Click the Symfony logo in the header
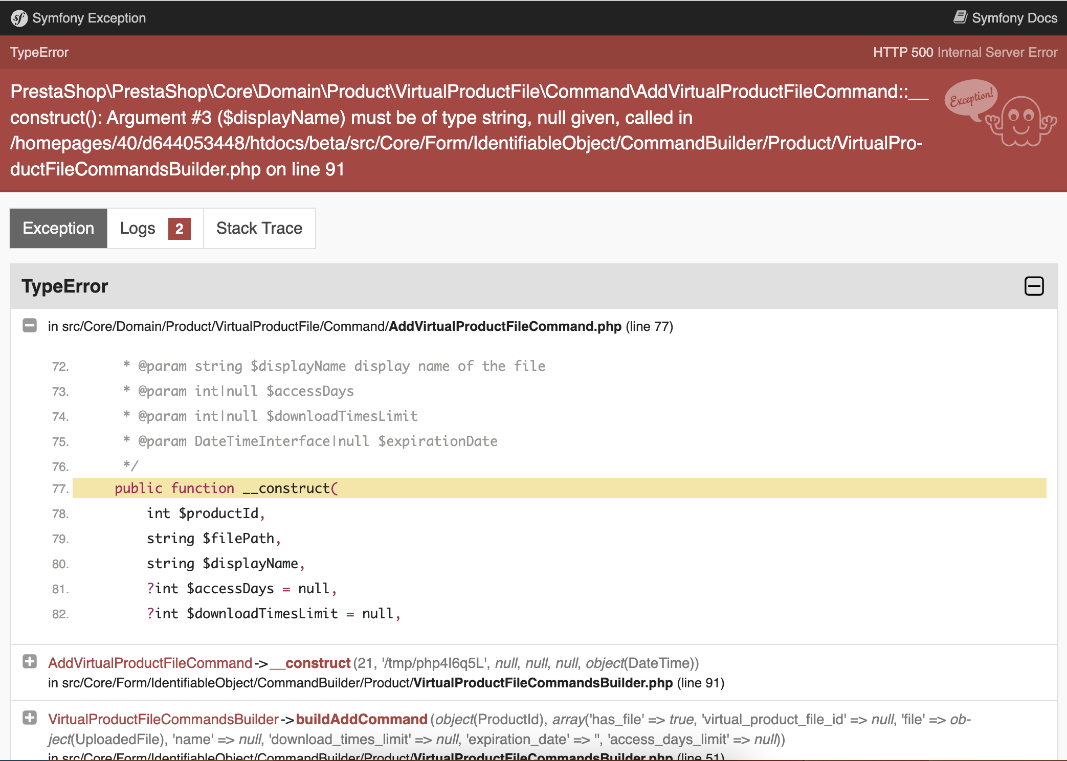This screenshot has height=761, width=1067. [x=19, y=18]
